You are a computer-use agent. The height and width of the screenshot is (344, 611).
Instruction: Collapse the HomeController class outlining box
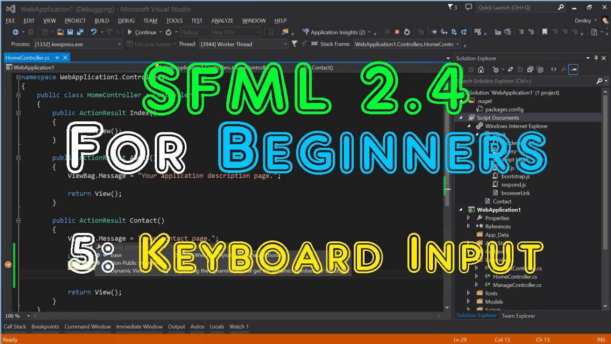point(18,95)
